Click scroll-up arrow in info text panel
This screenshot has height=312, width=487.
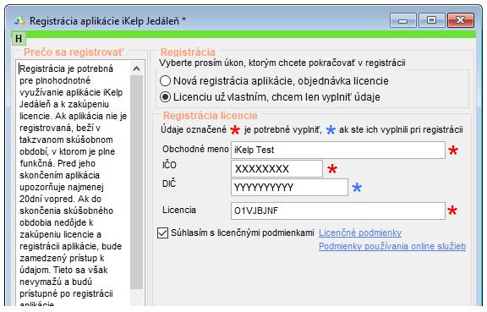pyautogui.click(x=136, y=68)
